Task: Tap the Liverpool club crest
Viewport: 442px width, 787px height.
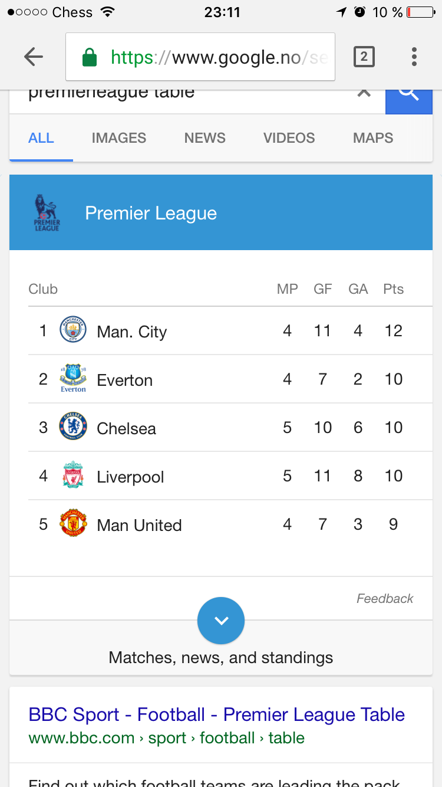Action: (x=73, y=475)
